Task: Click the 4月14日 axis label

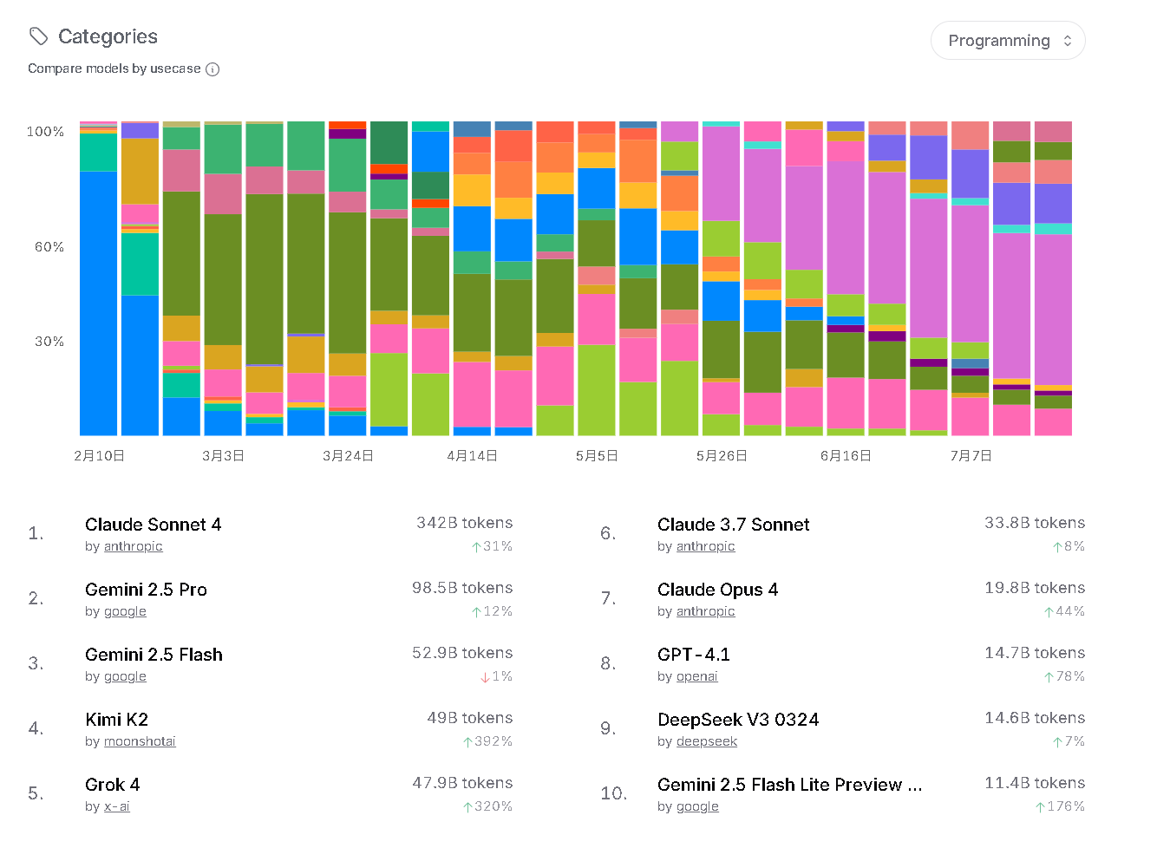Action: pyautogui.click(x=472, y=456)
